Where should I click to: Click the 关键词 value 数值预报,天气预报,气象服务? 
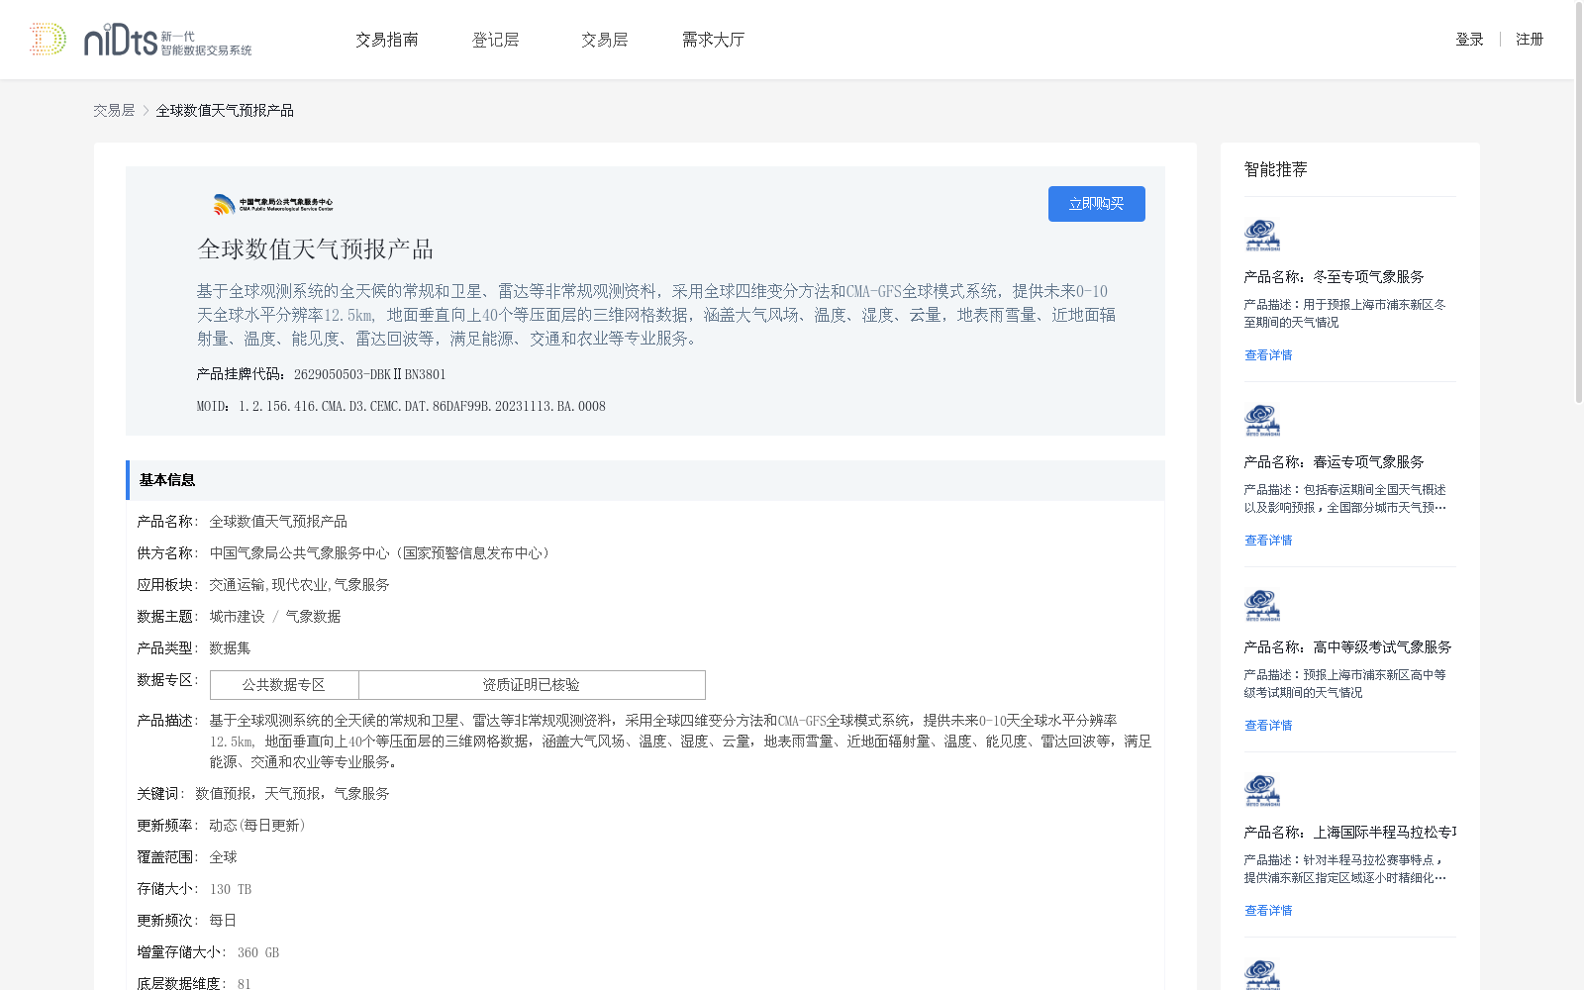[292, 794]
